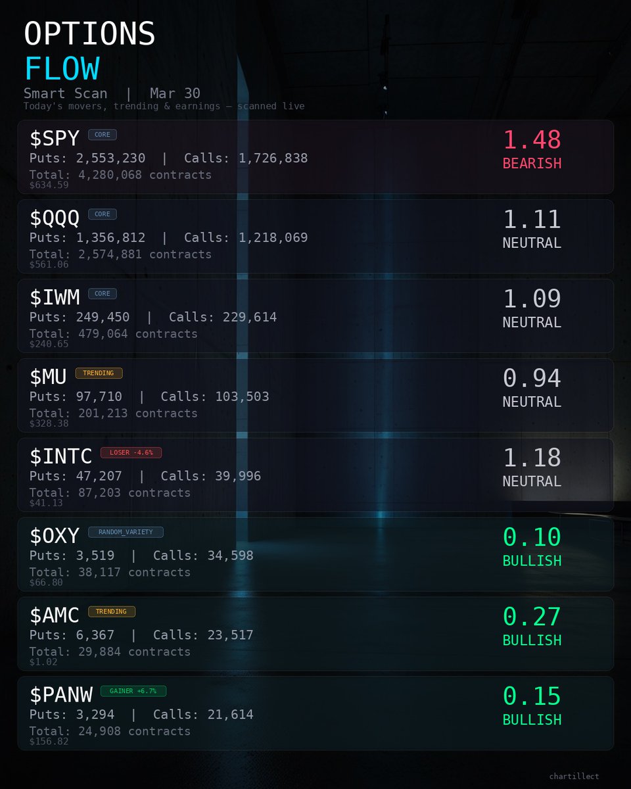Viewport: 631px width, 789px height.
Task: Select PANW puts and calls line
Action: 141,715
